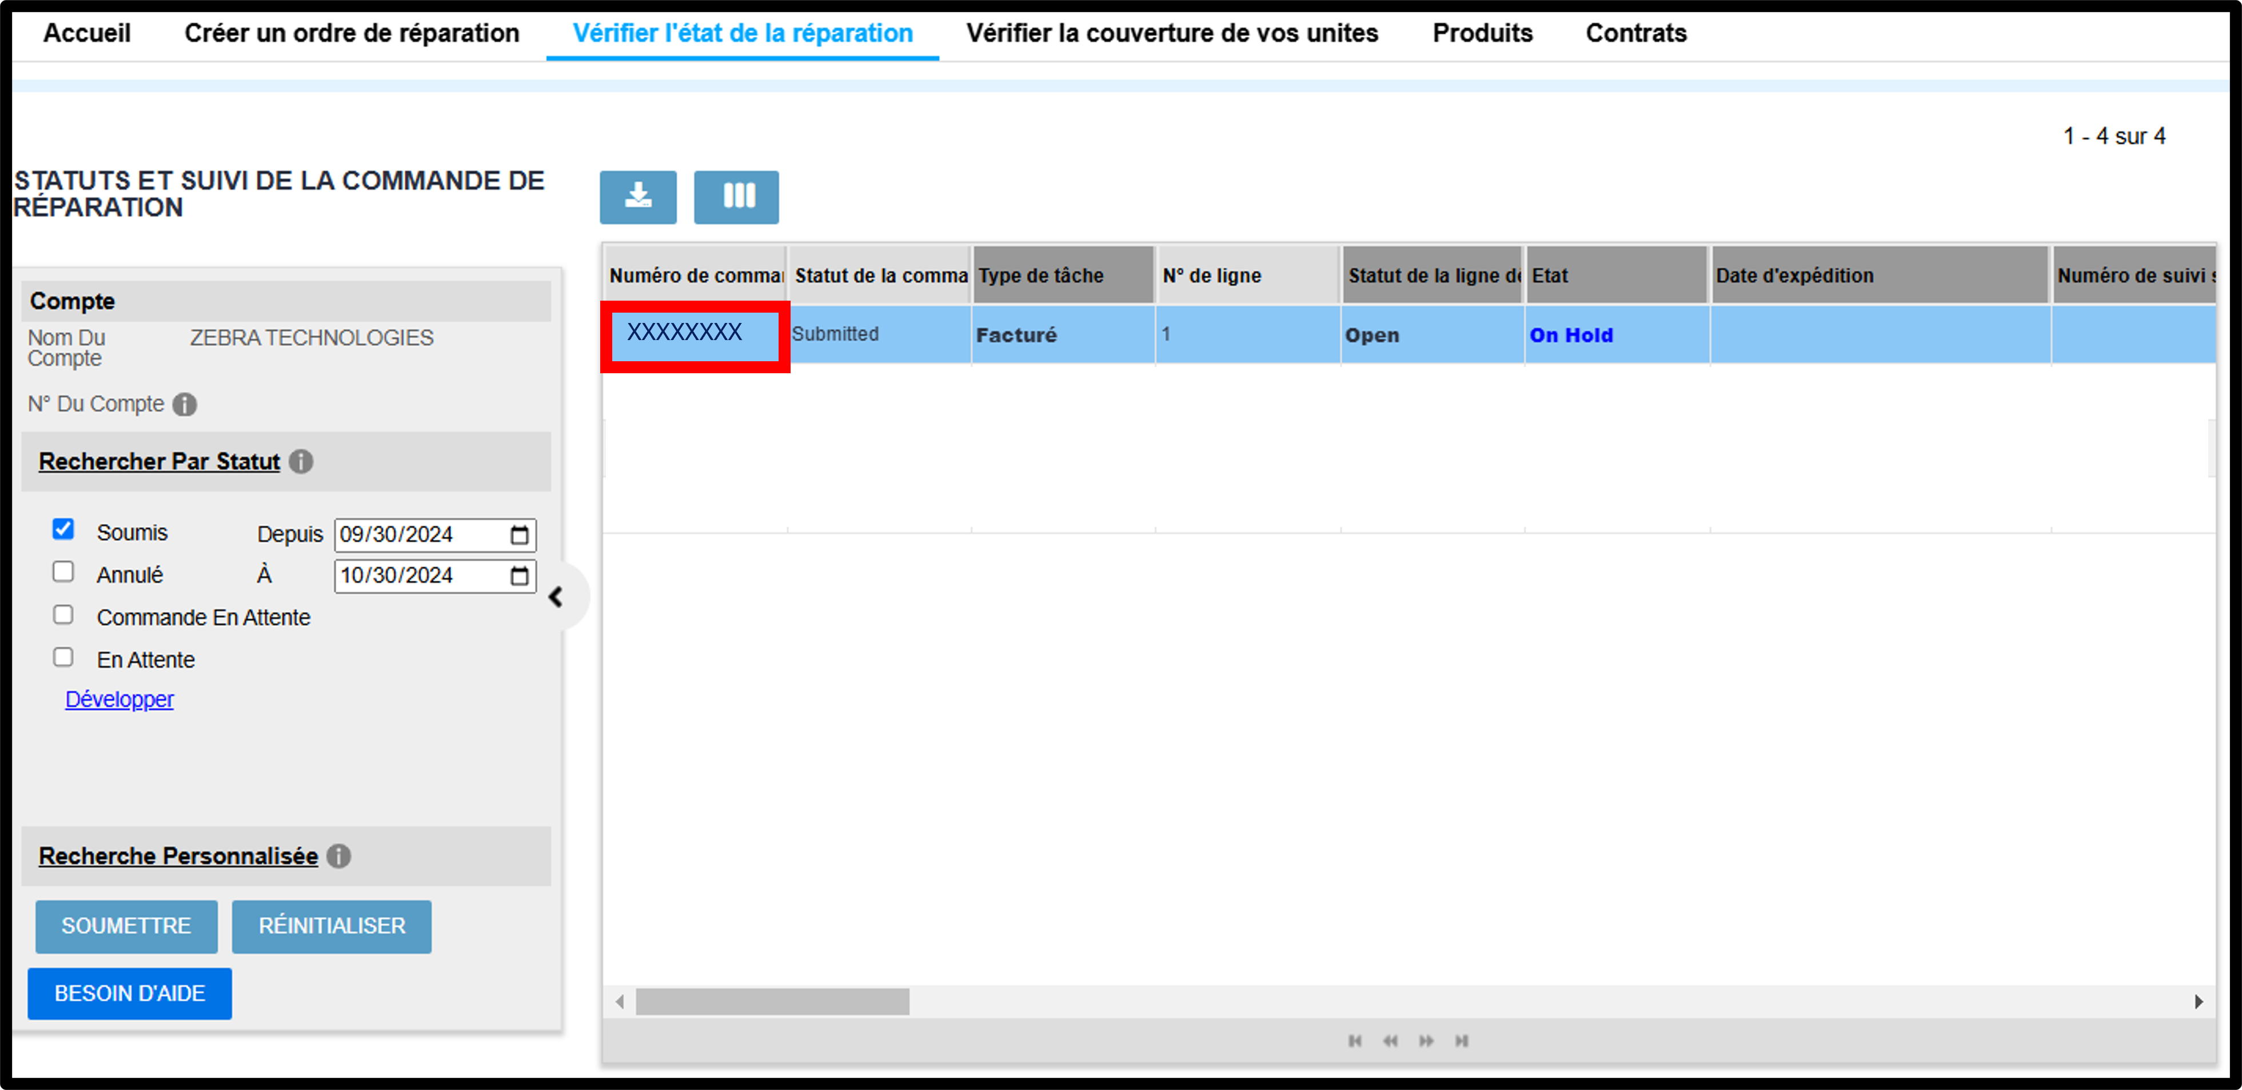This screenshot has width=2242, height=1090.
Task: Expand the Recherche Personnalisée section
Action: point(178,856)
